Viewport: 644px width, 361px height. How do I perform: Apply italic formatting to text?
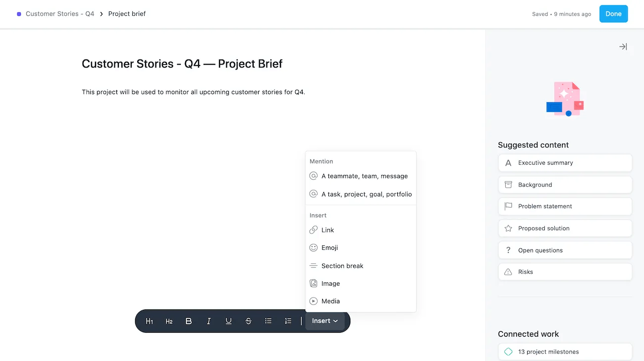click(x=209, y=321)
